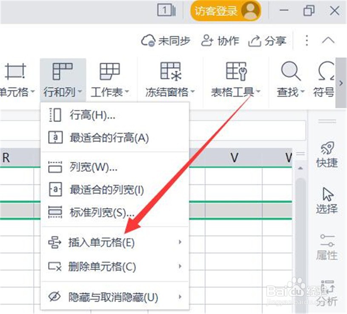Click the 未同步 sync status label

click(x=174, y=41)
